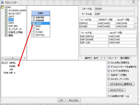Click field table scroll up arrow
Screen dimensions: 139x105
(x=136, y=23)
